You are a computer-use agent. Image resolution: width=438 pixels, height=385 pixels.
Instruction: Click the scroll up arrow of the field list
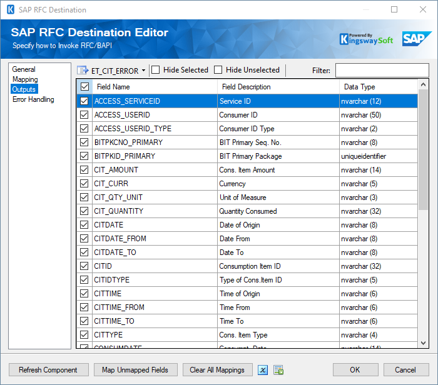423,84
